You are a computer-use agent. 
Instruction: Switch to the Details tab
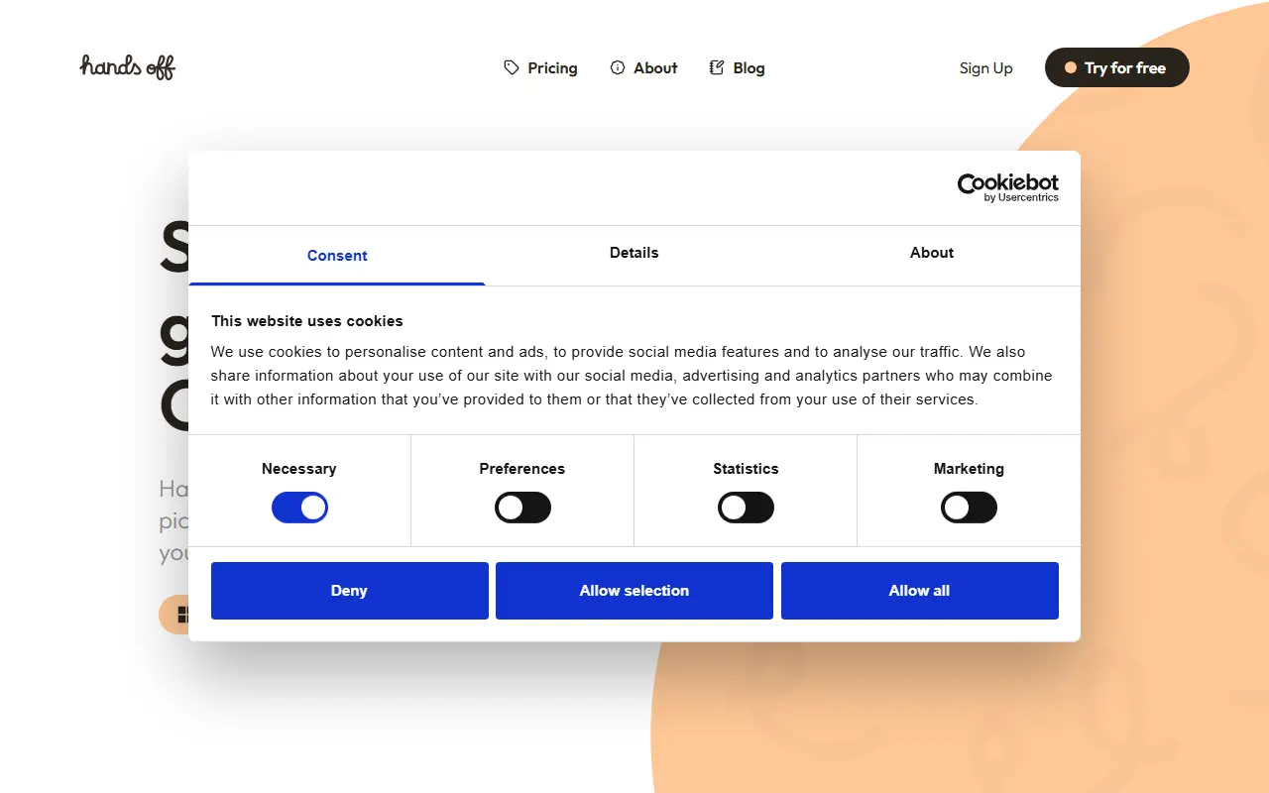(x=634, y=253)
